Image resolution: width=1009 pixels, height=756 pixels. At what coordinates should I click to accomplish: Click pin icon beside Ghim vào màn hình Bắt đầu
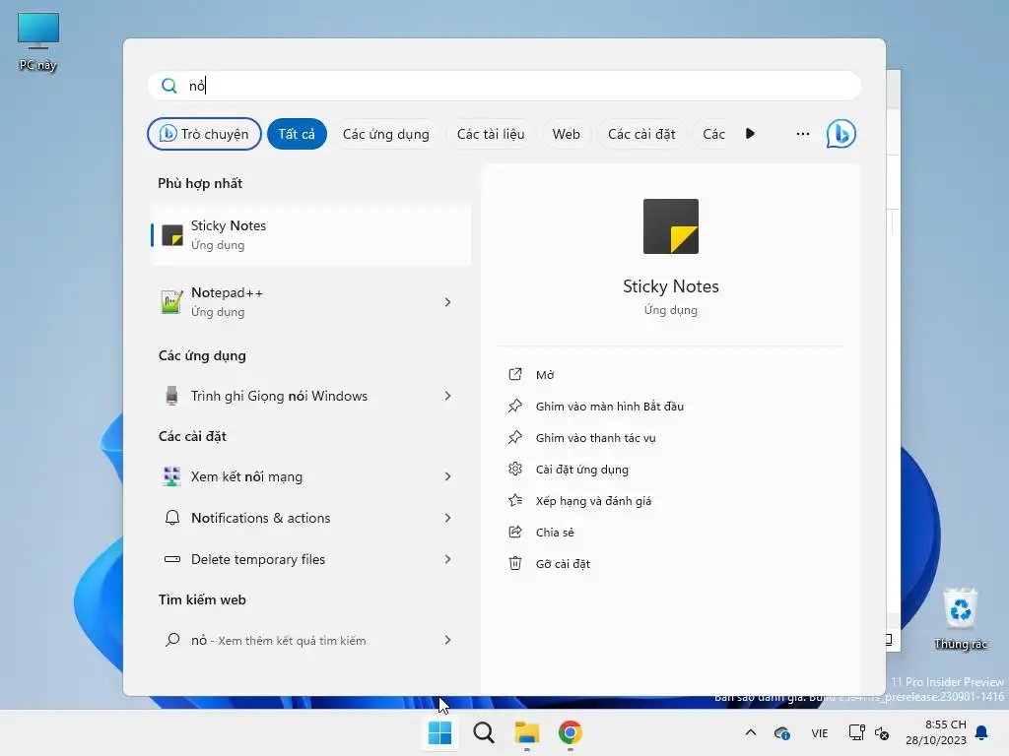(514, 406)
